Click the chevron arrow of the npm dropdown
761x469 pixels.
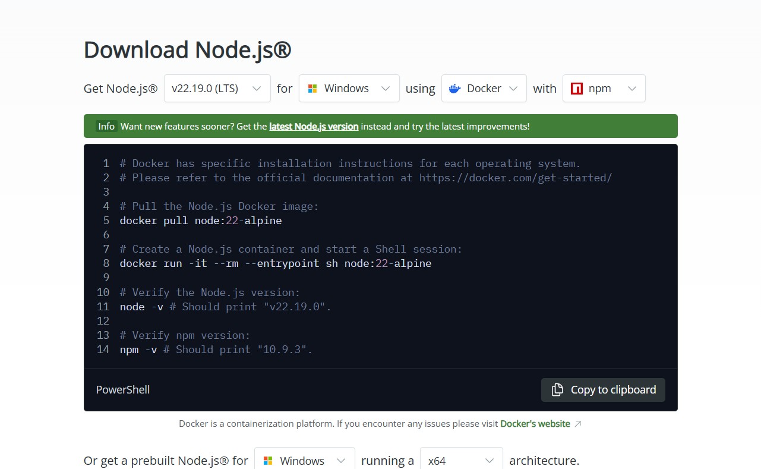tap(632, 89)
